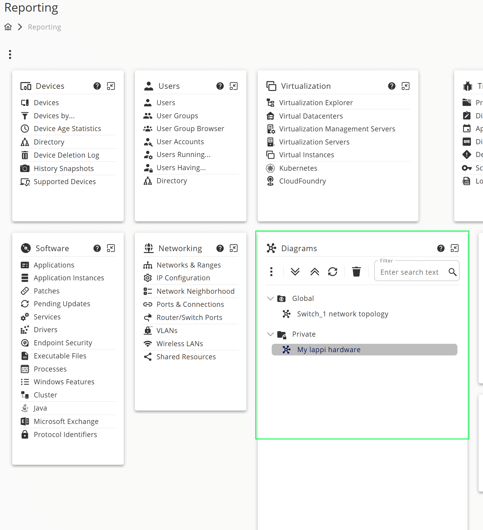Open the Devices widget in fullscreen
The width and height of the screenshot is (483, 530).
coord(111,86)
